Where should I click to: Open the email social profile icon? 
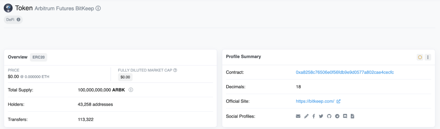point(298,116)
